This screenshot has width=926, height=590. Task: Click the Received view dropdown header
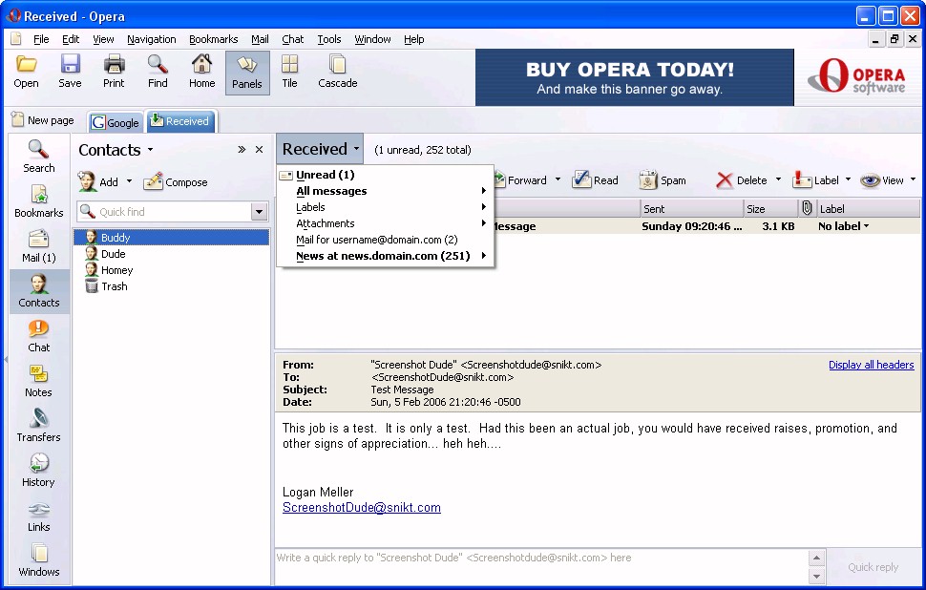point(320,149)
